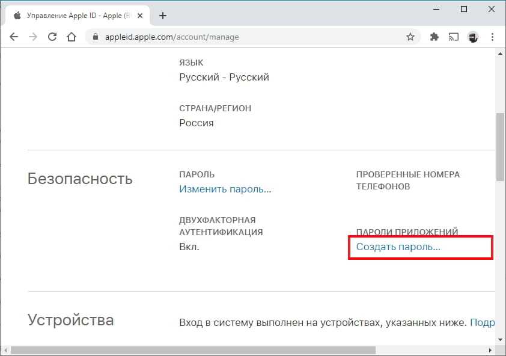Image resolution: width=506 pixels, height=356 pixels.
Task: Click the Русский - Русский language value
Action: [224, 77]
